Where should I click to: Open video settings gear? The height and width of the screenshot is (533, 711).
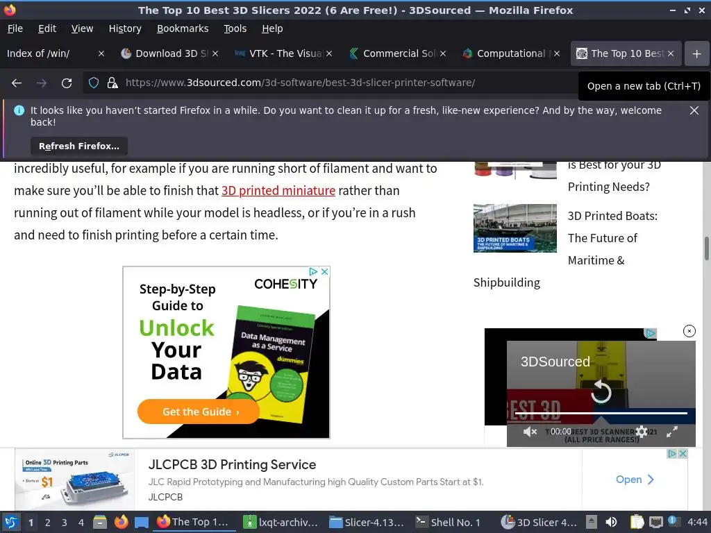pyautogui.click(x=641, y=432)
